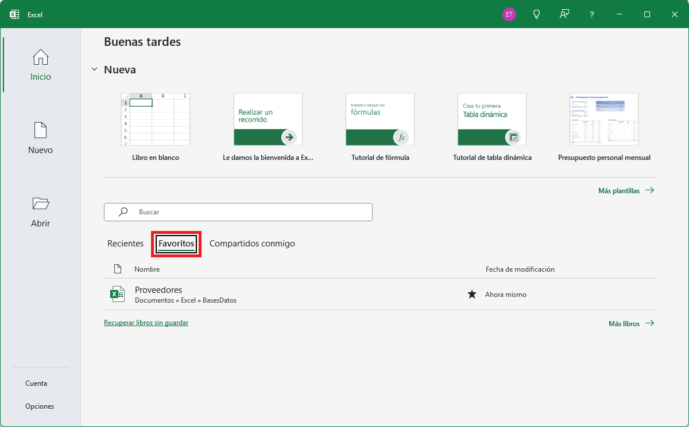Click the file type column header icon

tap(118, 269)
